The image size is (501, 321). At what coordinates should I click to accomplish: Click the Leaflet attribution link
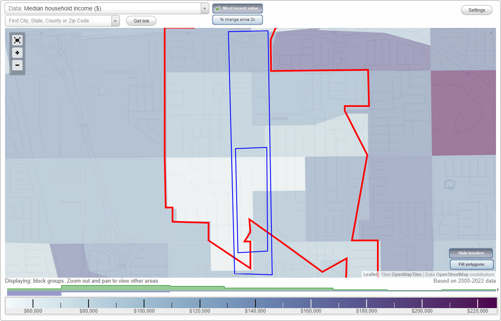[369, 274]
